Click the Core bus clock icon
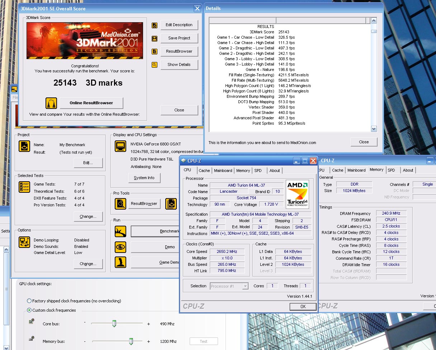436x350 pixels. click(32, 322)
